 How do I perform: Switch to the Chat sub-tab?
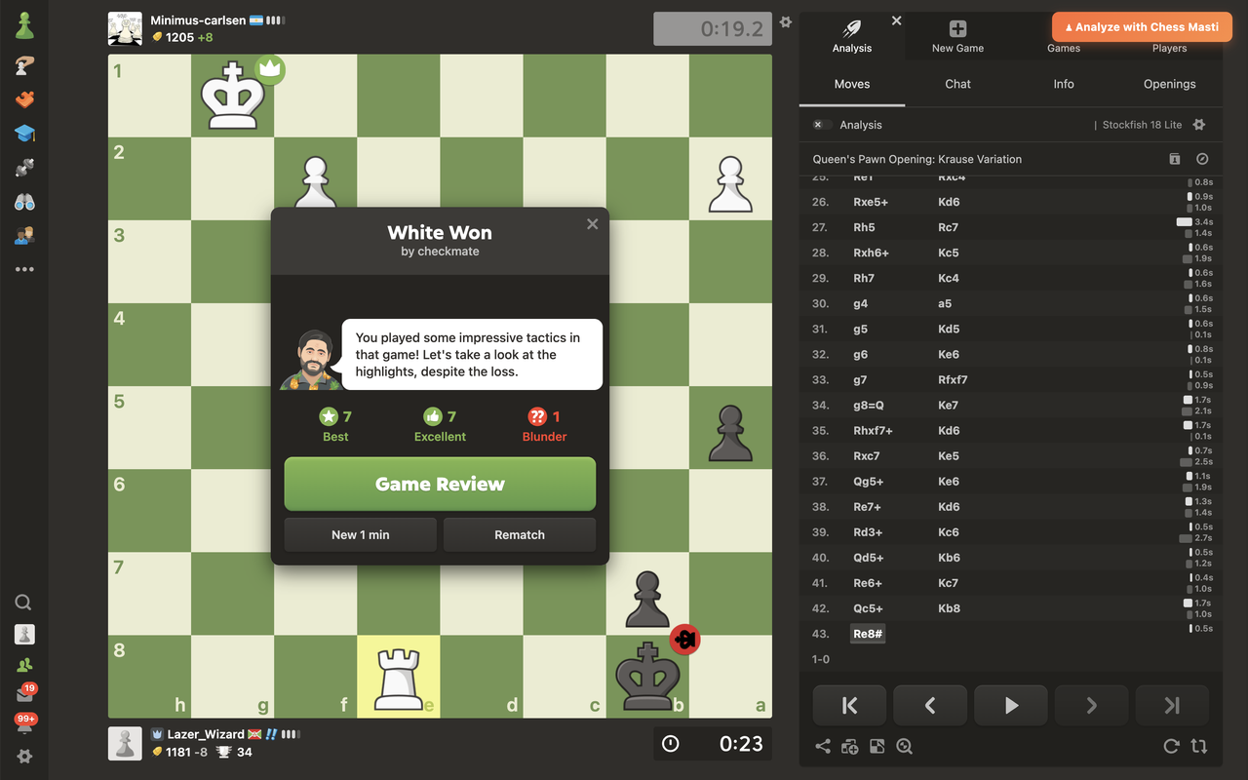[x=957, y=84]
